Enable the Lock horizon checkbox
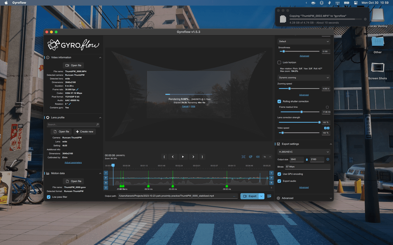Viewport: 393px width, 245px height. [x=279, y=62]
